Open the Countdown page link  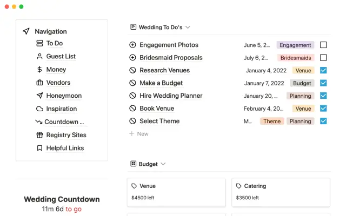pyautogui.click(x=64, y=122)
